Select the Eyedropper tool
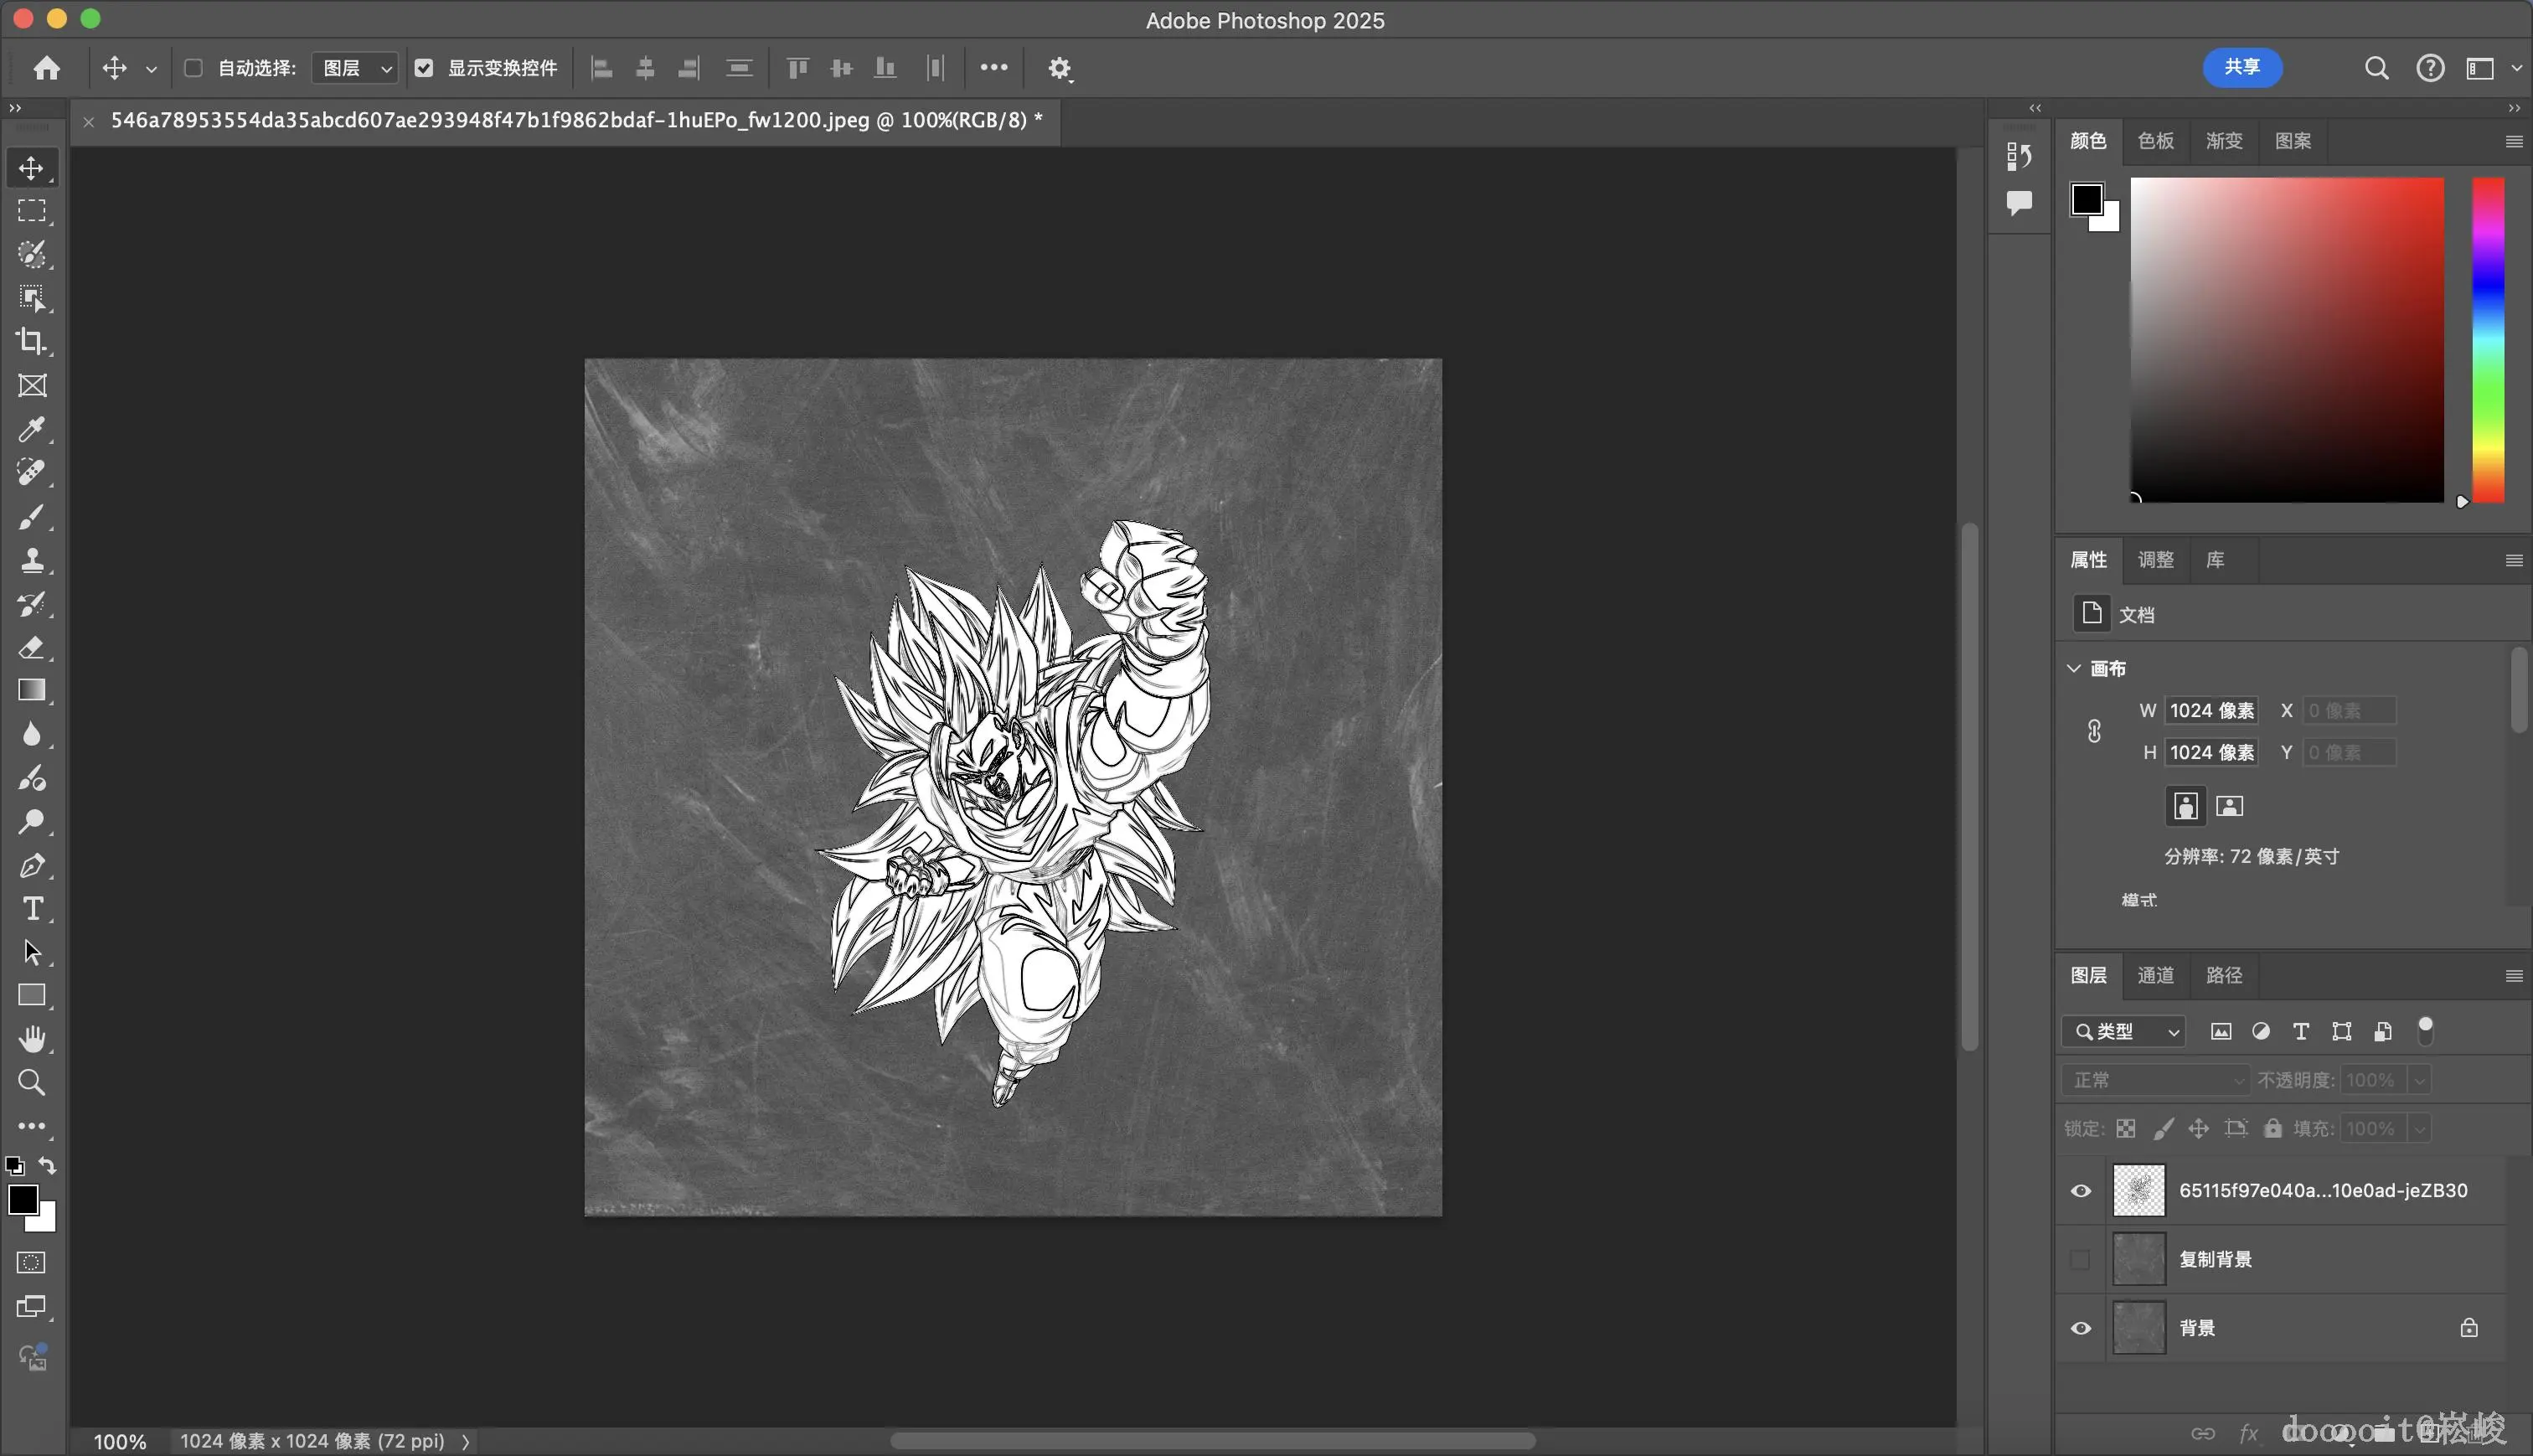The image size is (2533, 1456). tap(31, 429)
